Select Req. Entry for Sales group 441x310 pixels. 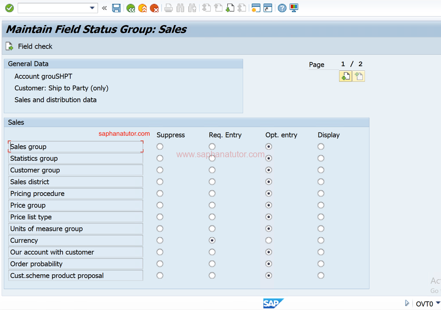(212, 147)
